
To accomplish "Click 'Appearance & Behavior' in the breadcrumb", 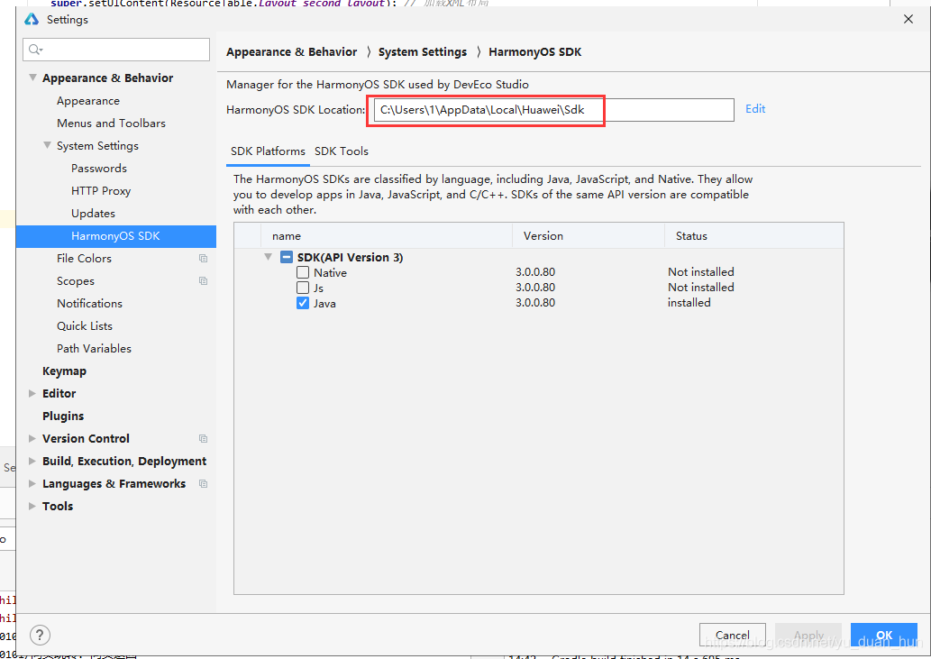I will 291,52.
